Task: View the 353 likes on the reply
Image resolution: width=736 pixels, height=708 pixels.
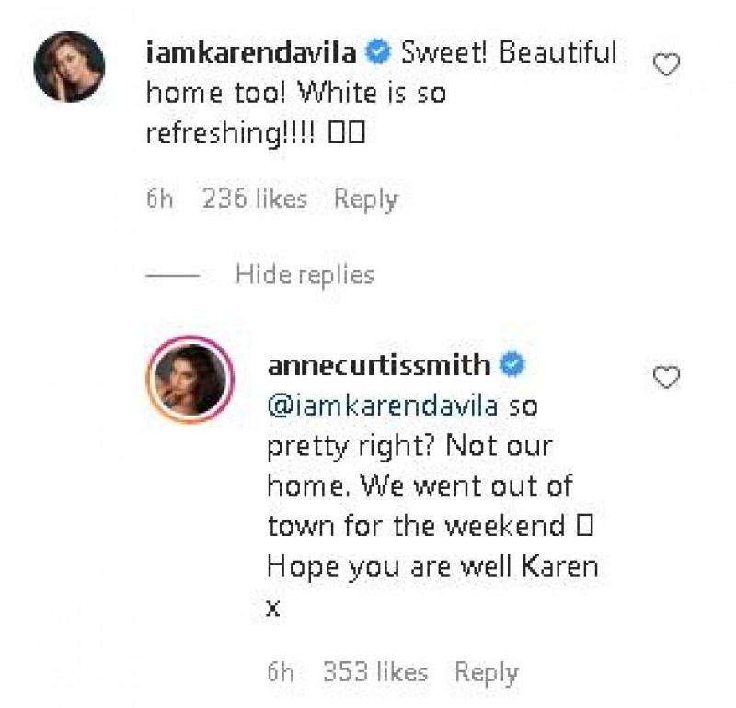Action: click(376, 672)
